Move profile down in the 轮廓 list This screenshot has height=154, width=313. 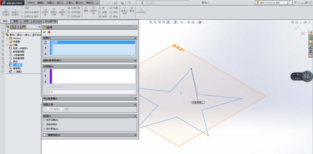pyautogui.click(x=45, y=53)
